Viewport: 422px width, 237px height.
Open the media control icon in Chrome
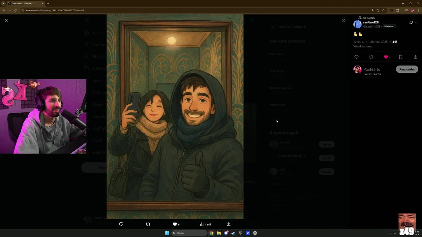tap(407, 10)
